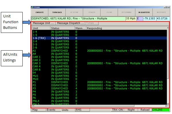Click the RETURNING status button
This screenshot has width=172, height=114.
[x=127, y=12]
